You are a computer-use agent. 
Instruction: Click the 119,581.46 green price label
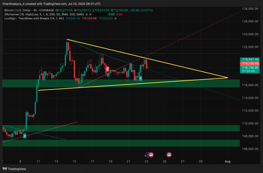click(x=250, y=59)
